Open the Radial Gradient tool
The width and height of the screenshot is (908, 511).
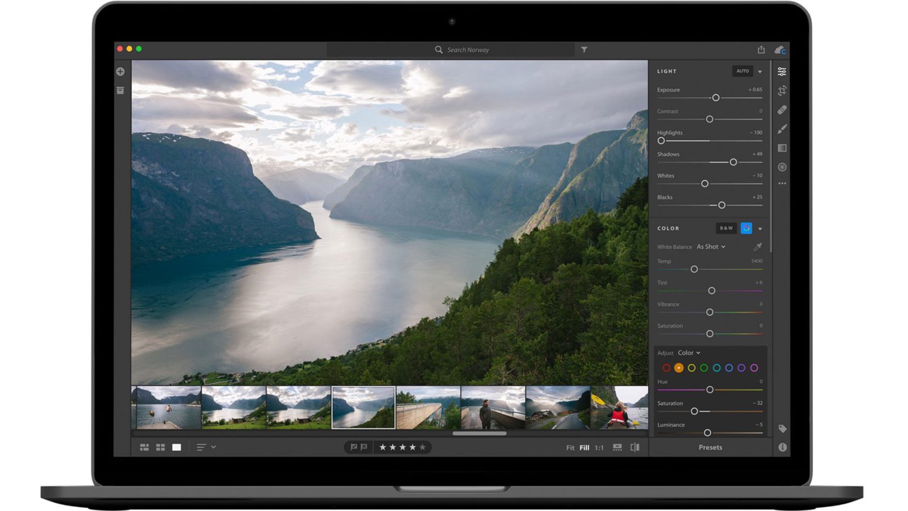point(782,167)
